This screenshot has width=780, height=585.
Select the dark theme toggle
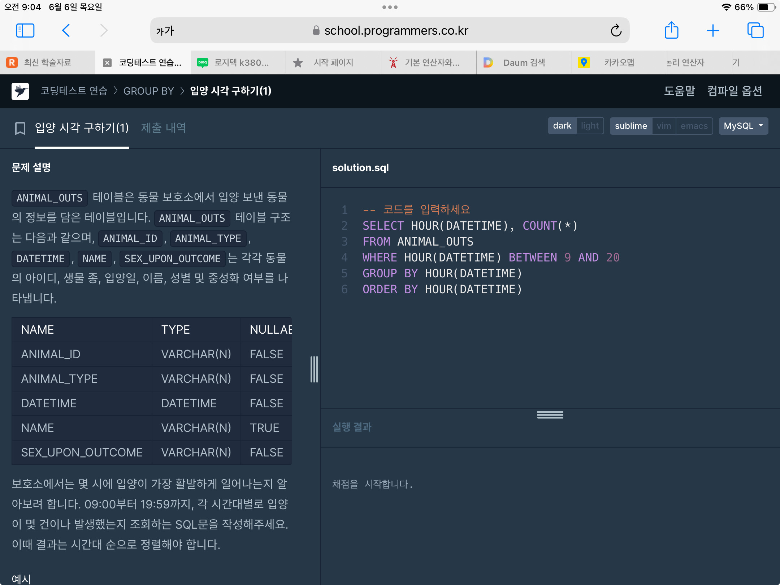point(562,126)
